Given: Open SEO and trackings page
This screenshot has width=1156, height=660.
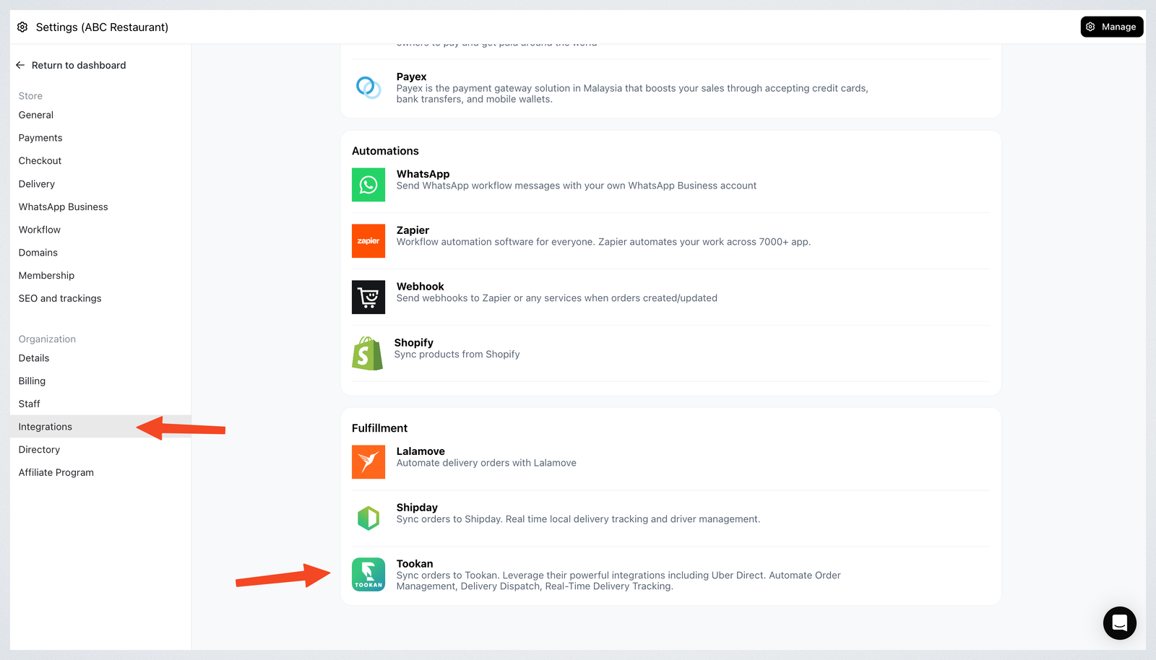Looking at the screenshot, I should pyautogui.click(x=60, y=298).
